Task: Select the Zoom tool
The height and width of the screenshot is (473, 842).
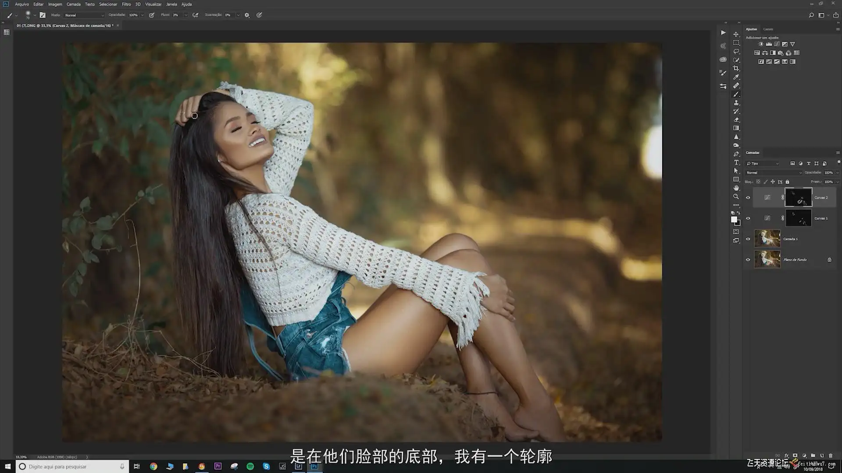Action: pos(736,197)
